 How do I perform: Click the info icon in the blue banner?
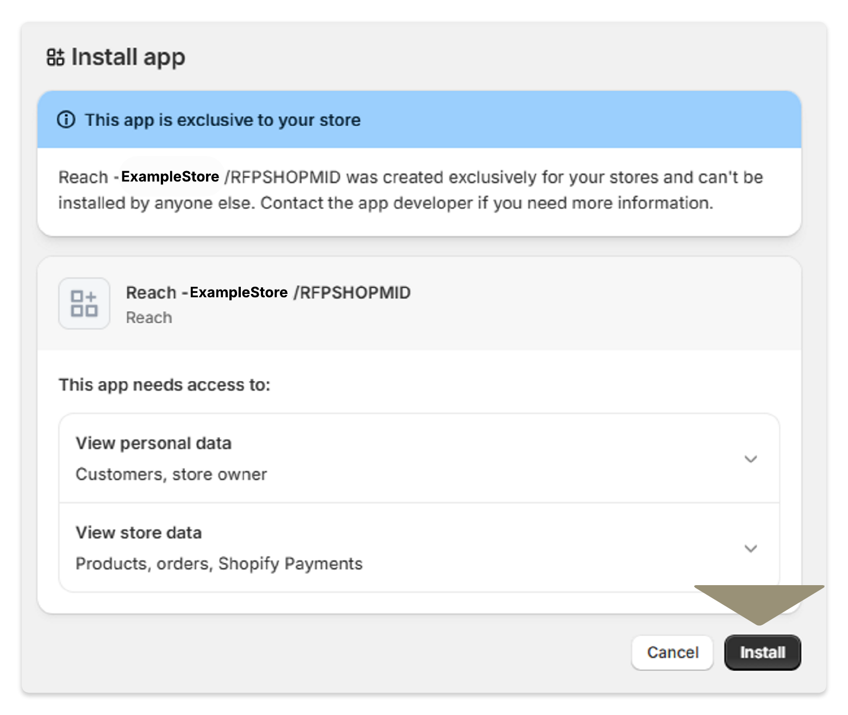[x=66, y=120]
